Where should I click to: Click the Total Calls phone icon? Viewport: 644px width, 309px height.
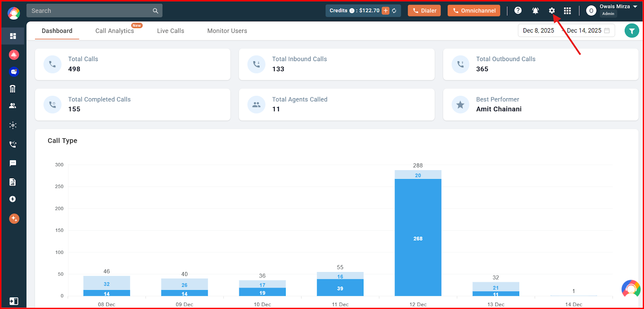pyautogui.click(x=52, y=64)
